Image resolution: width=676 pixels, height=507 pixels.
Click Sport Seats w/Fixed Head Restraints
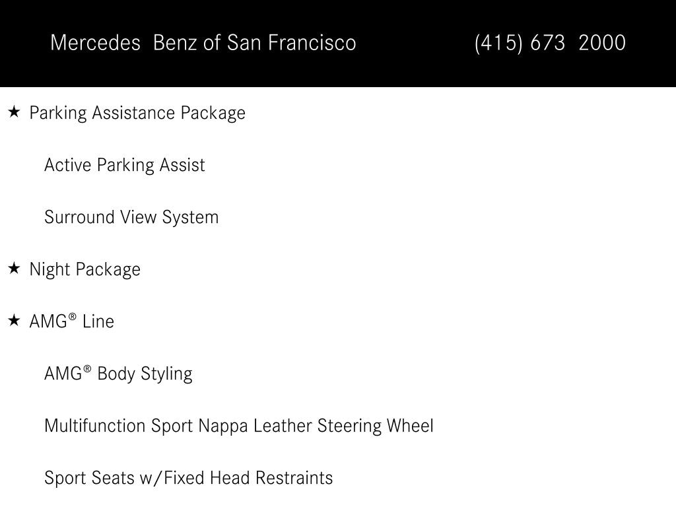click(188, 478)
